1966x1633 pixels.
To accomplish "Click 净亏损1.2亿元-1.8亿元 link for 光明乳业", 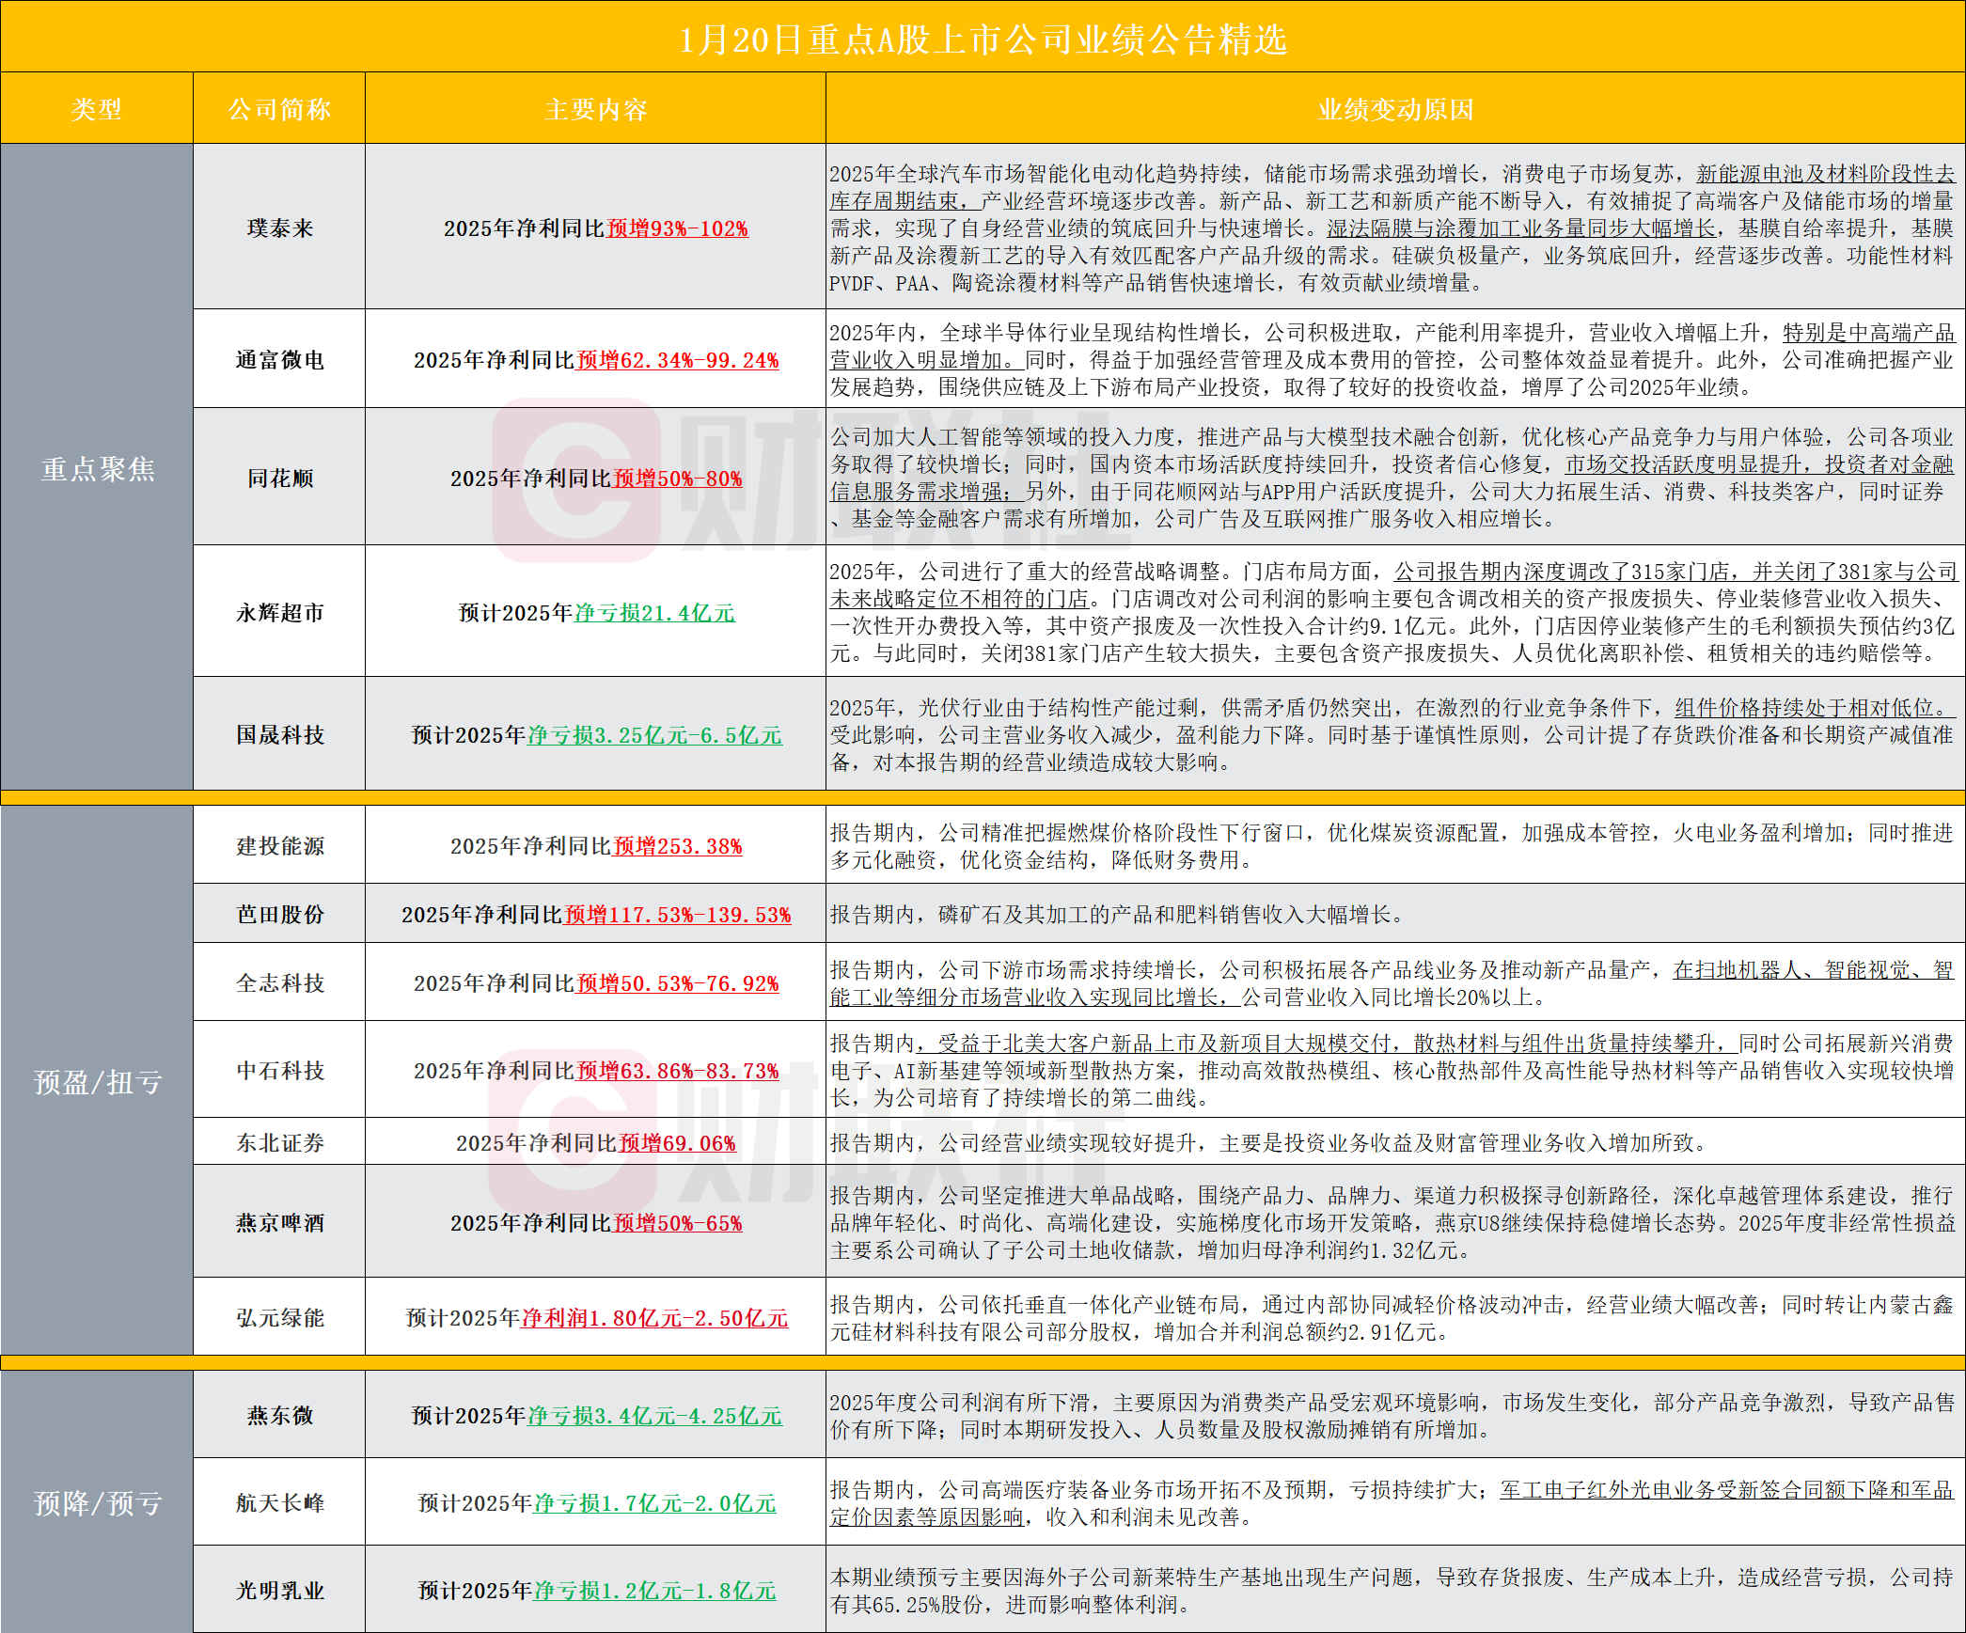I will (x=654, y=1591).
